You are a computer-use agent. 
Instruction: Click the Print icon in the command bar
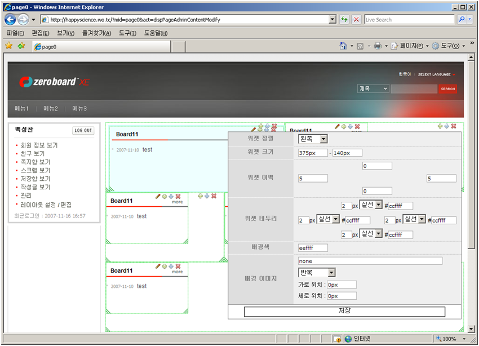pos(378,46)
